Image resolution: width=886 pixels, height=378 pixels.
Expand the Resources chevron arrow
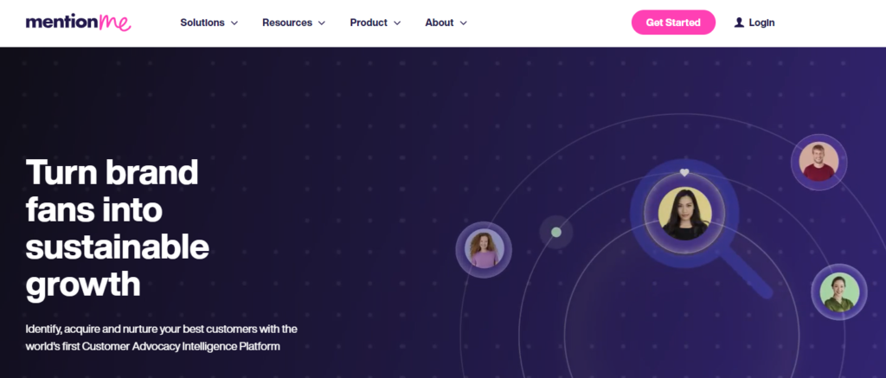(x=322, y=23)
